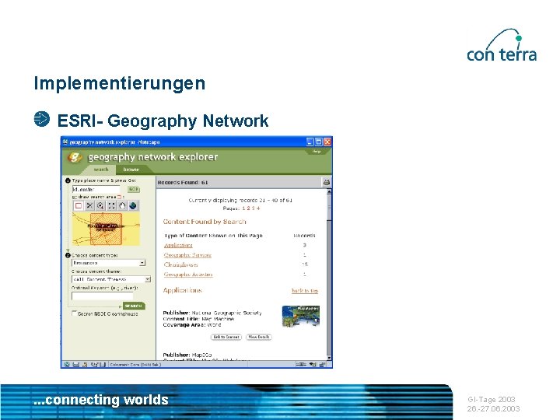Click the geography network 'g' logo
This screenshot has width=560, height=420.
pyautogui.click(x=75, y=157)
